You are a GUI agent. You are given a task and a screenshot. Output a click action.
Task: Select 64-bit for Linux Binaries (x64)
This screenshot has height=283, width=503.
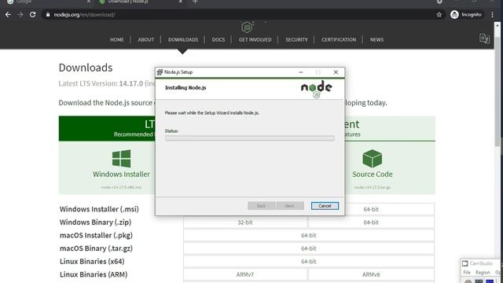309,262
